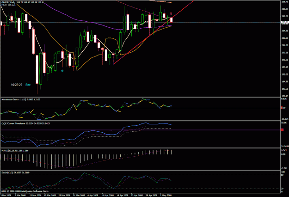Click the highlighted current price tag on the price axis
289x197 pixels.
point(284,23)
